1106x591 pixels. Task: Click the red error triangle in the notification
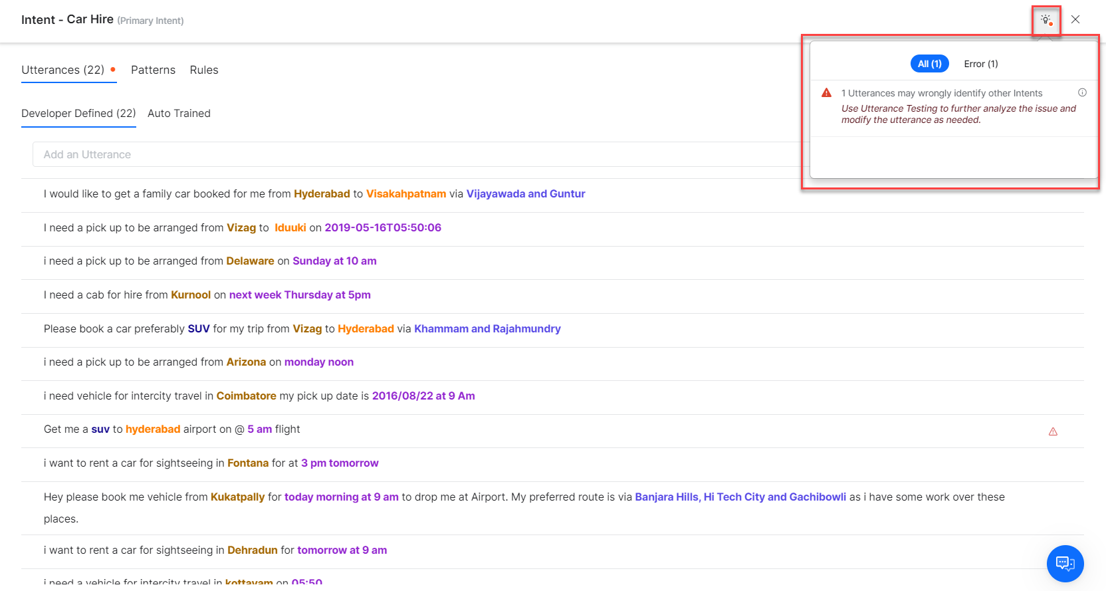pyautogui.click(x=827, y=93)
